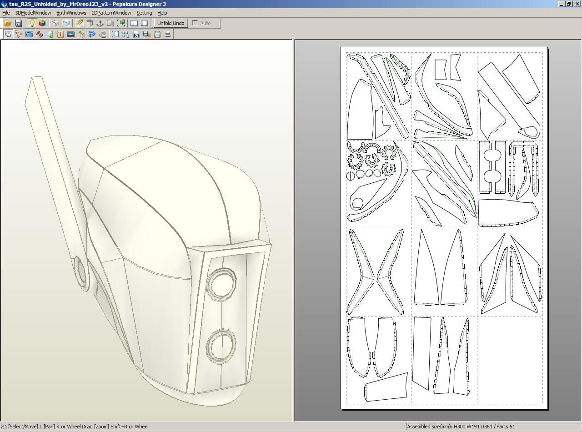Screen dimensions: 582x432
Task: Click the insert image picture icon
Action: pos(71,34)
